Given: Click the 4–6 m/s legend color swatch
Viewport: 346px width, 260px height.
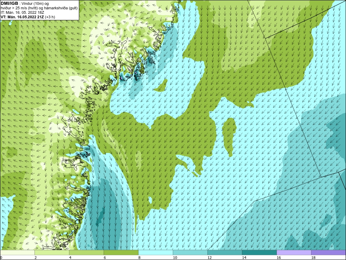Looking at the screenshot, I should [x=86, y=252].
